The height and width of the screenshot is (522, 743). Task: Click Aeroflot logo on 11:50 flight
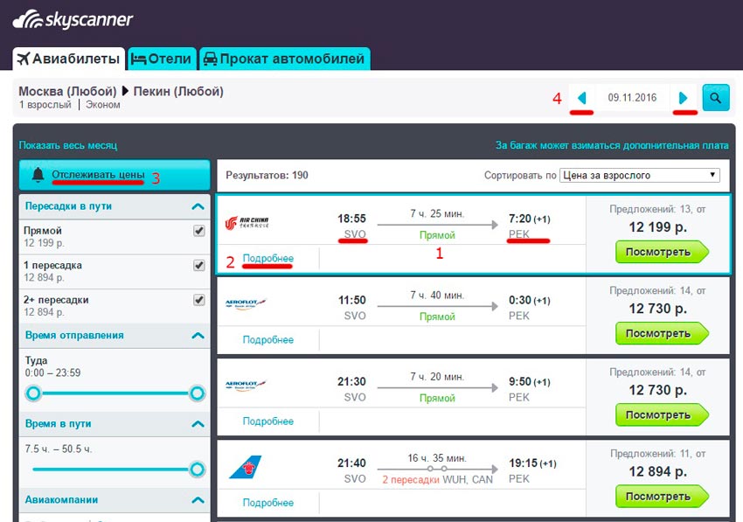[x=246, y=303]
